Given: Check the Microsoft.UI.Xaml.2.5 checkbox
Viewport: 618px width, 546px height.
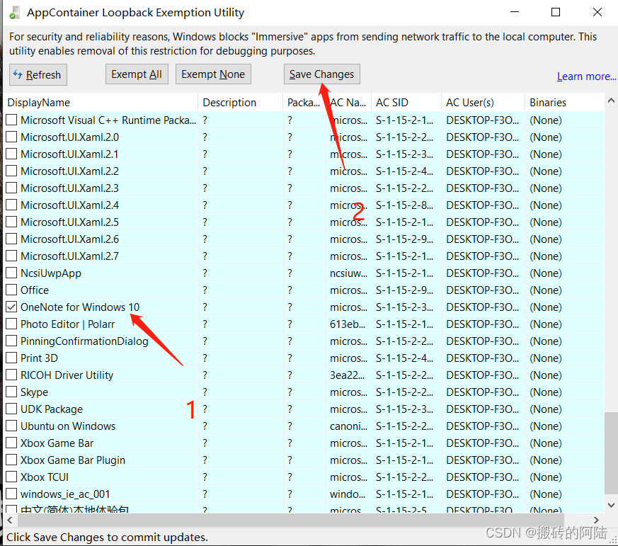Looking at the screenshot, I should pyautogui.click(x=11, y=222).
